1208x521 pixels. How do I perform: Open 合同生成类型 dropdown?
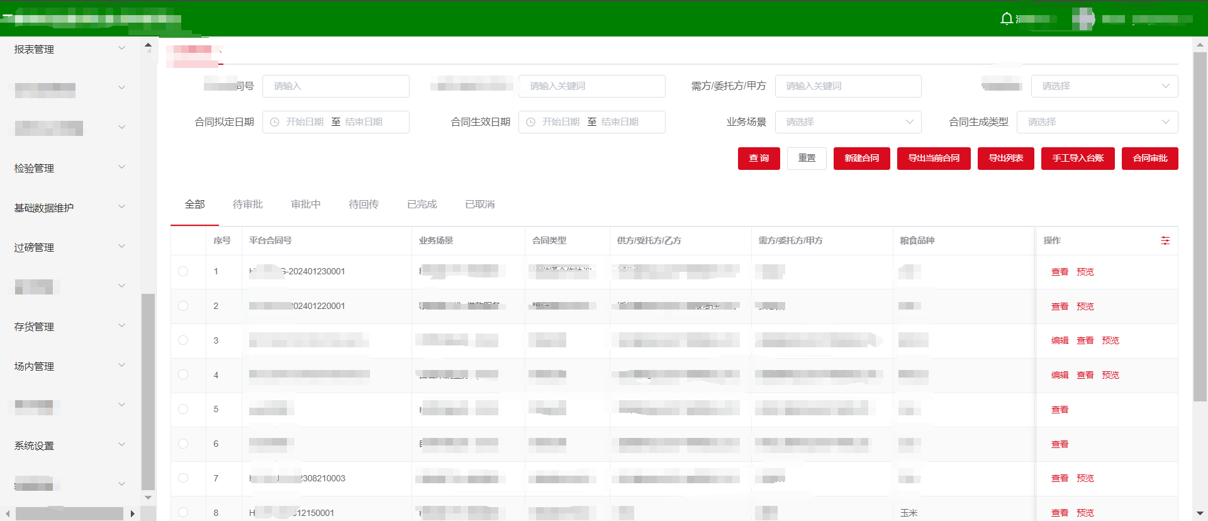click(1097, 122)
